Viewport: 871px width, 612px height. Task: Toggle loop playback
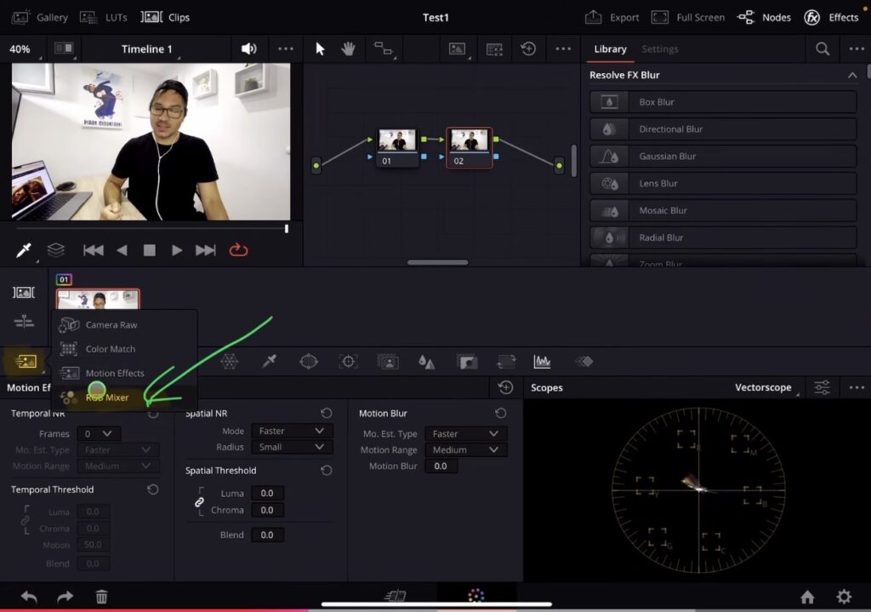pyautogui.click(x=238, y=250)
